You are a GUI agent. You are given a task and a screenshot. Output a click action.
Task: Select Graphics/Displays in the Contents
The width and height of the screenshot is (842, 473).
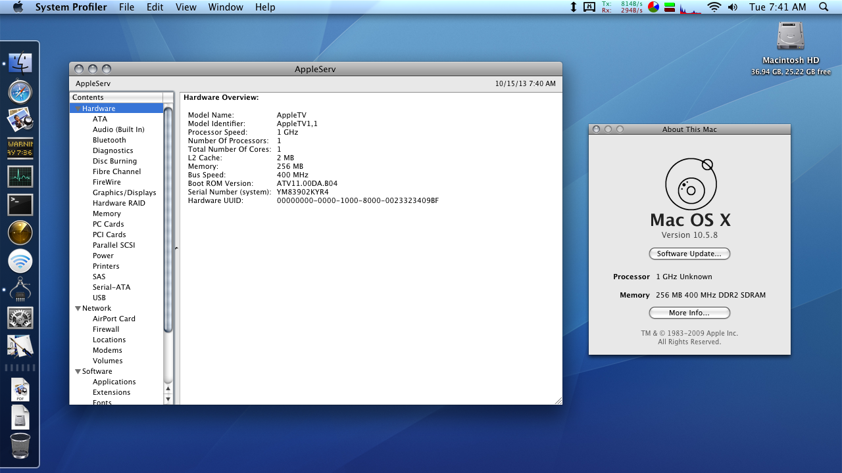pyautogui.click(x=124, y=192)
